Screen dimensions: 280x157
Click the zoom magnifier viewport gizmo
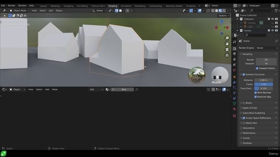click(227, 38)
